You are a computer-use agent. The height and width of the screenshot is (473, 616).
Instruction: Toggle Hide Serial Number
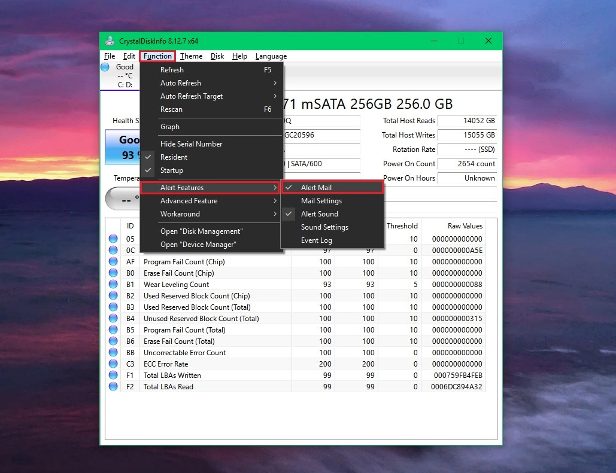tap(211, 144)
